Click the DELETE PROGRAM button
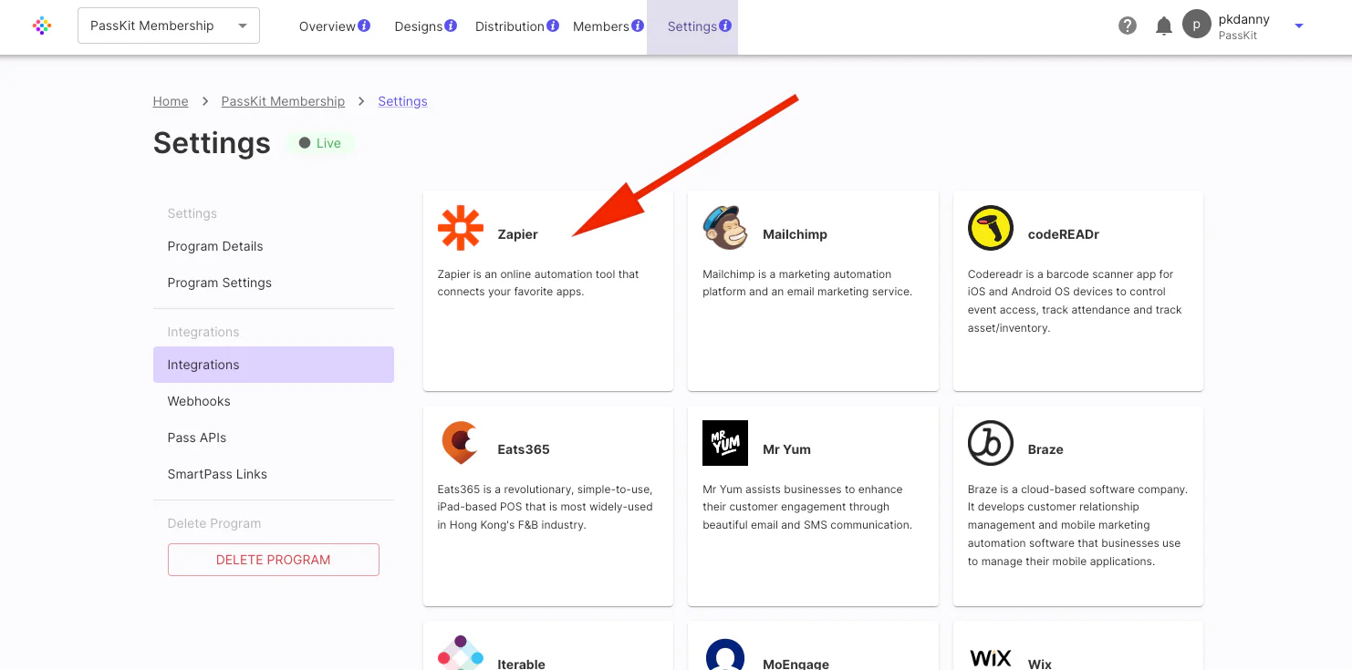 click(274, 560)
